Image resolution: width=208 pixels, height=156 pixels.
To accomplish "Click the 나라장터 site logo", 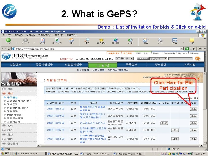I will click(25, 56).
